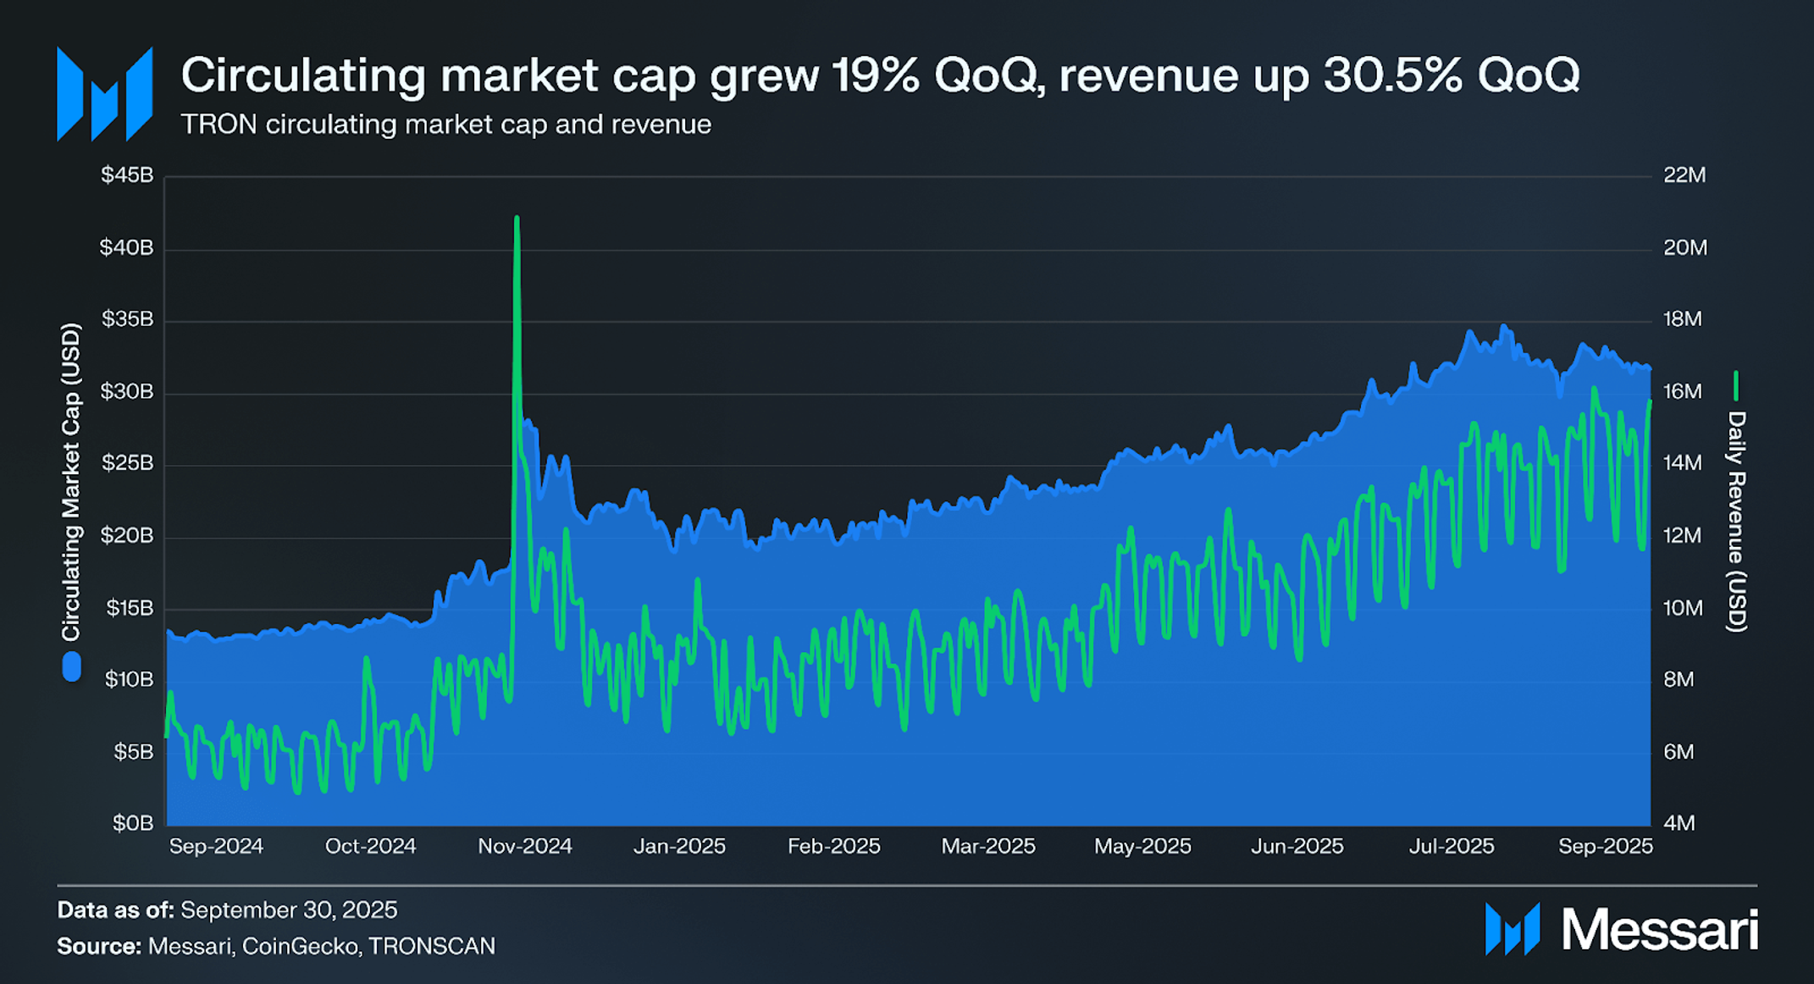Click the $45B left axis label
The image size is (1814, 984).
[127, 175]
